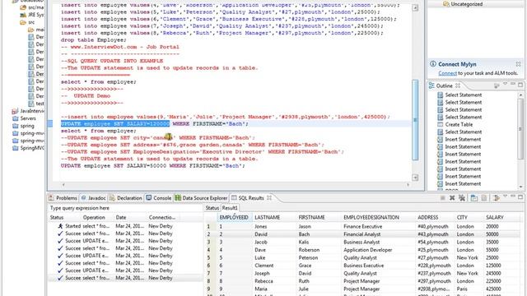The image size is (527, 296).
Task: Remove the selected result with the single X icon
Action: coord(452,198)
